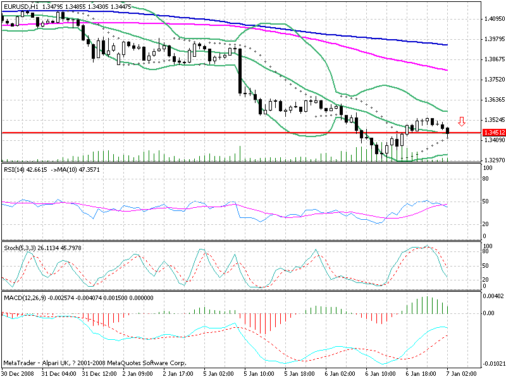Image resolution: width=506 pixels, height=379 pixels.
Task: Click the 1.37520 price axis label
Action: click(x=495, y=80)
